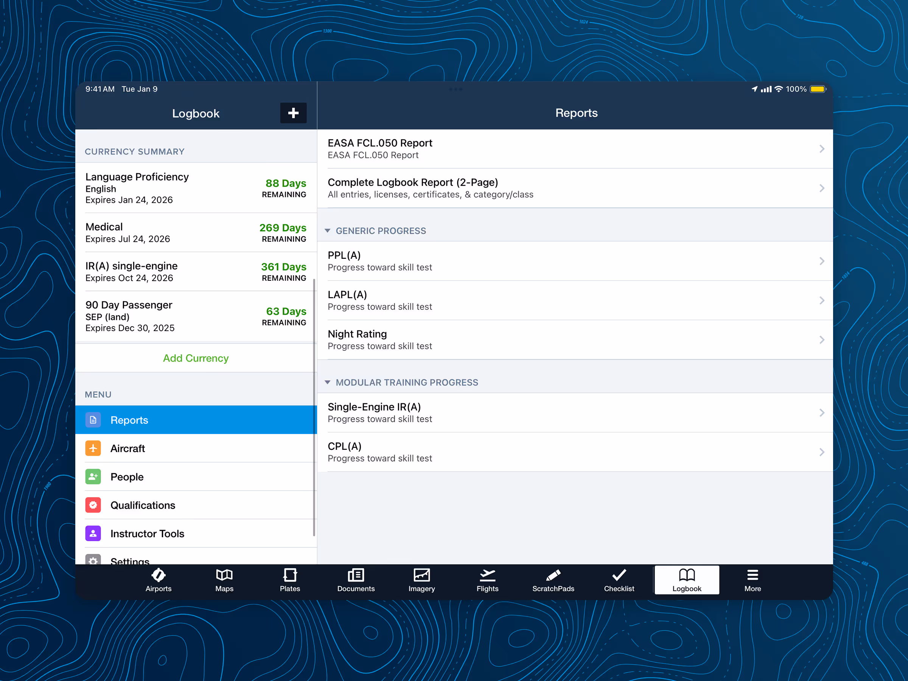
Task: Tap the plus button to add logbook entry
Action: [293, 113]
